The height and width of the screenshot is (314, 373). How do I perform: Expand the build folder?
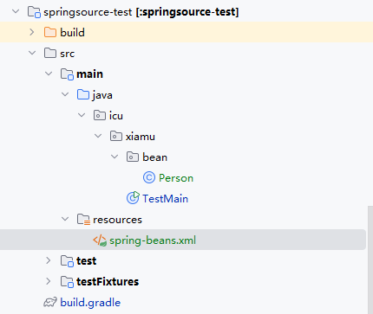coord(32,32)
